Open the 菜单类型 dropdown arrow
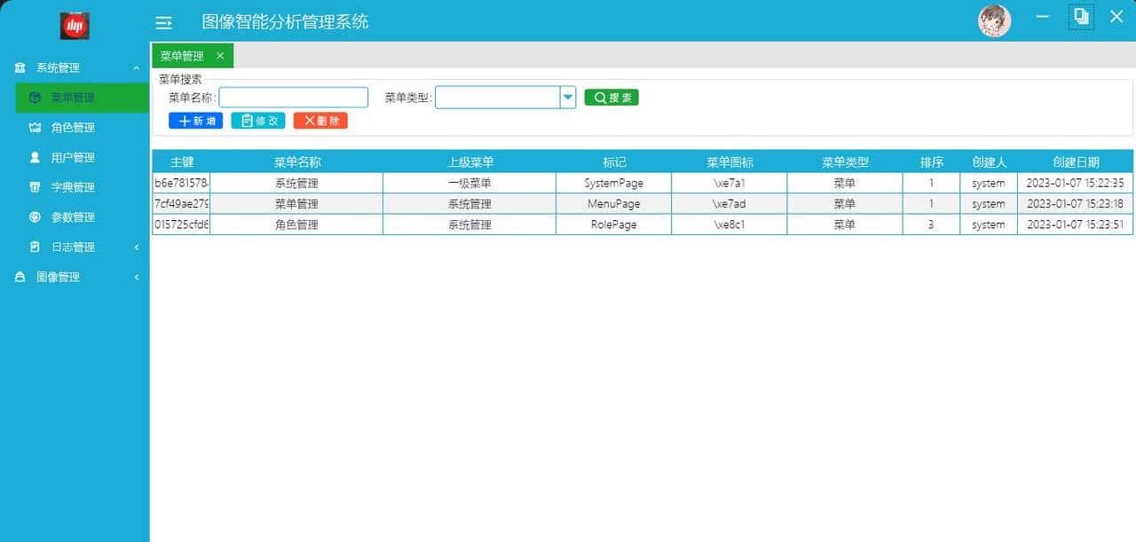The width and height of the screenshot is (1136, 542). pyautogui.click(x=567, y=98)
